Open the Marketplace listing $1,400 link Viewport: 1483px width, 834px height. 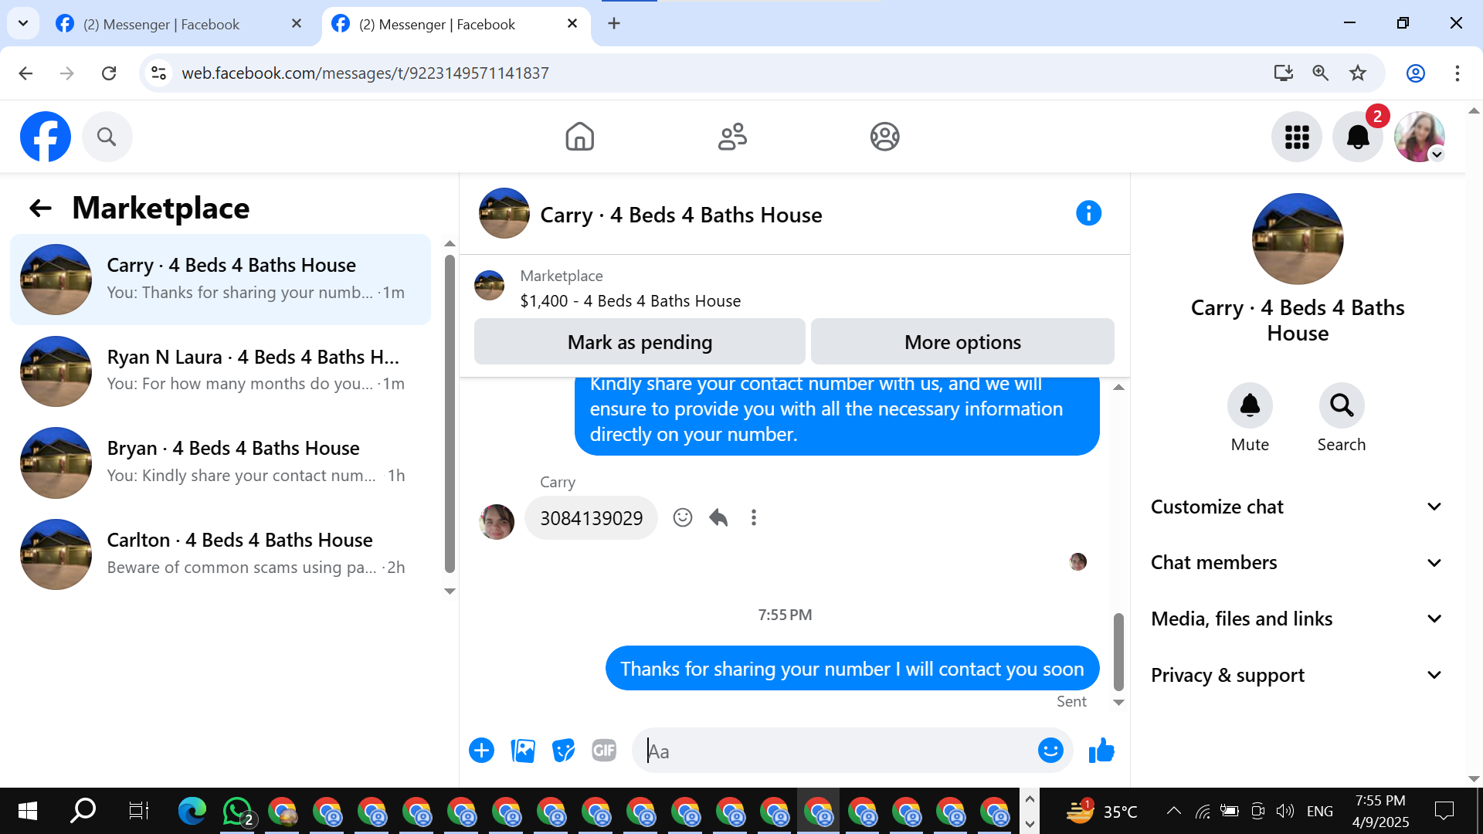(630, 301)
